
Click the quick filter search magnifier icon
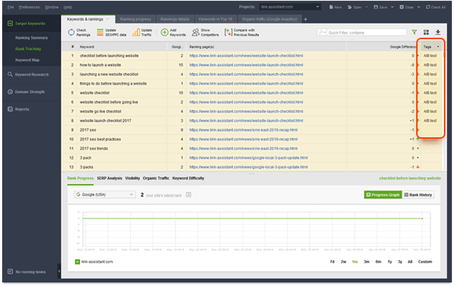[321, 32]
